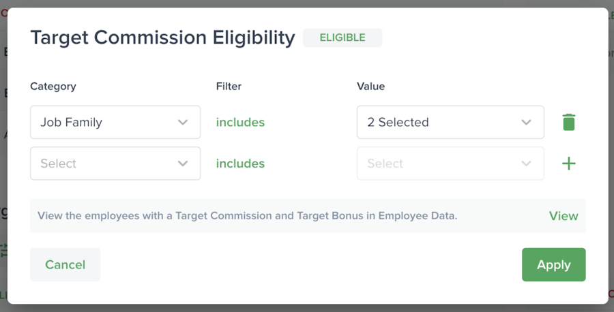Toggle the 'includes' filter on Job Family row
Viewport: 614px width, 312px height.
point(240,123)
